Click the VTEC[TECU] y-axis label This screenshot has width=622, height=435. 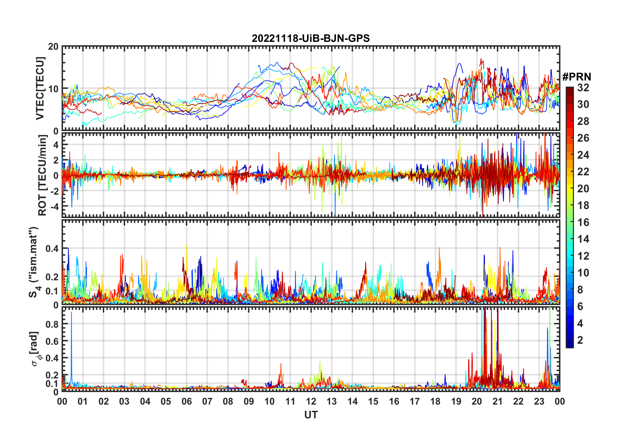point(40,88)
